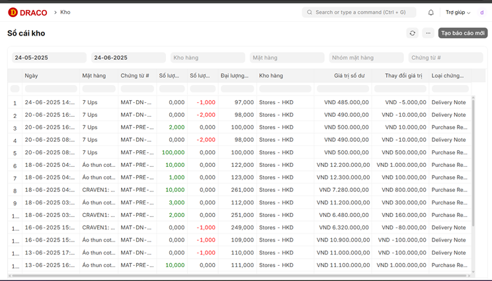The image size is (492, 281).
Task: Click the value VND 7.280.000,00
Action: pos(344,190)
